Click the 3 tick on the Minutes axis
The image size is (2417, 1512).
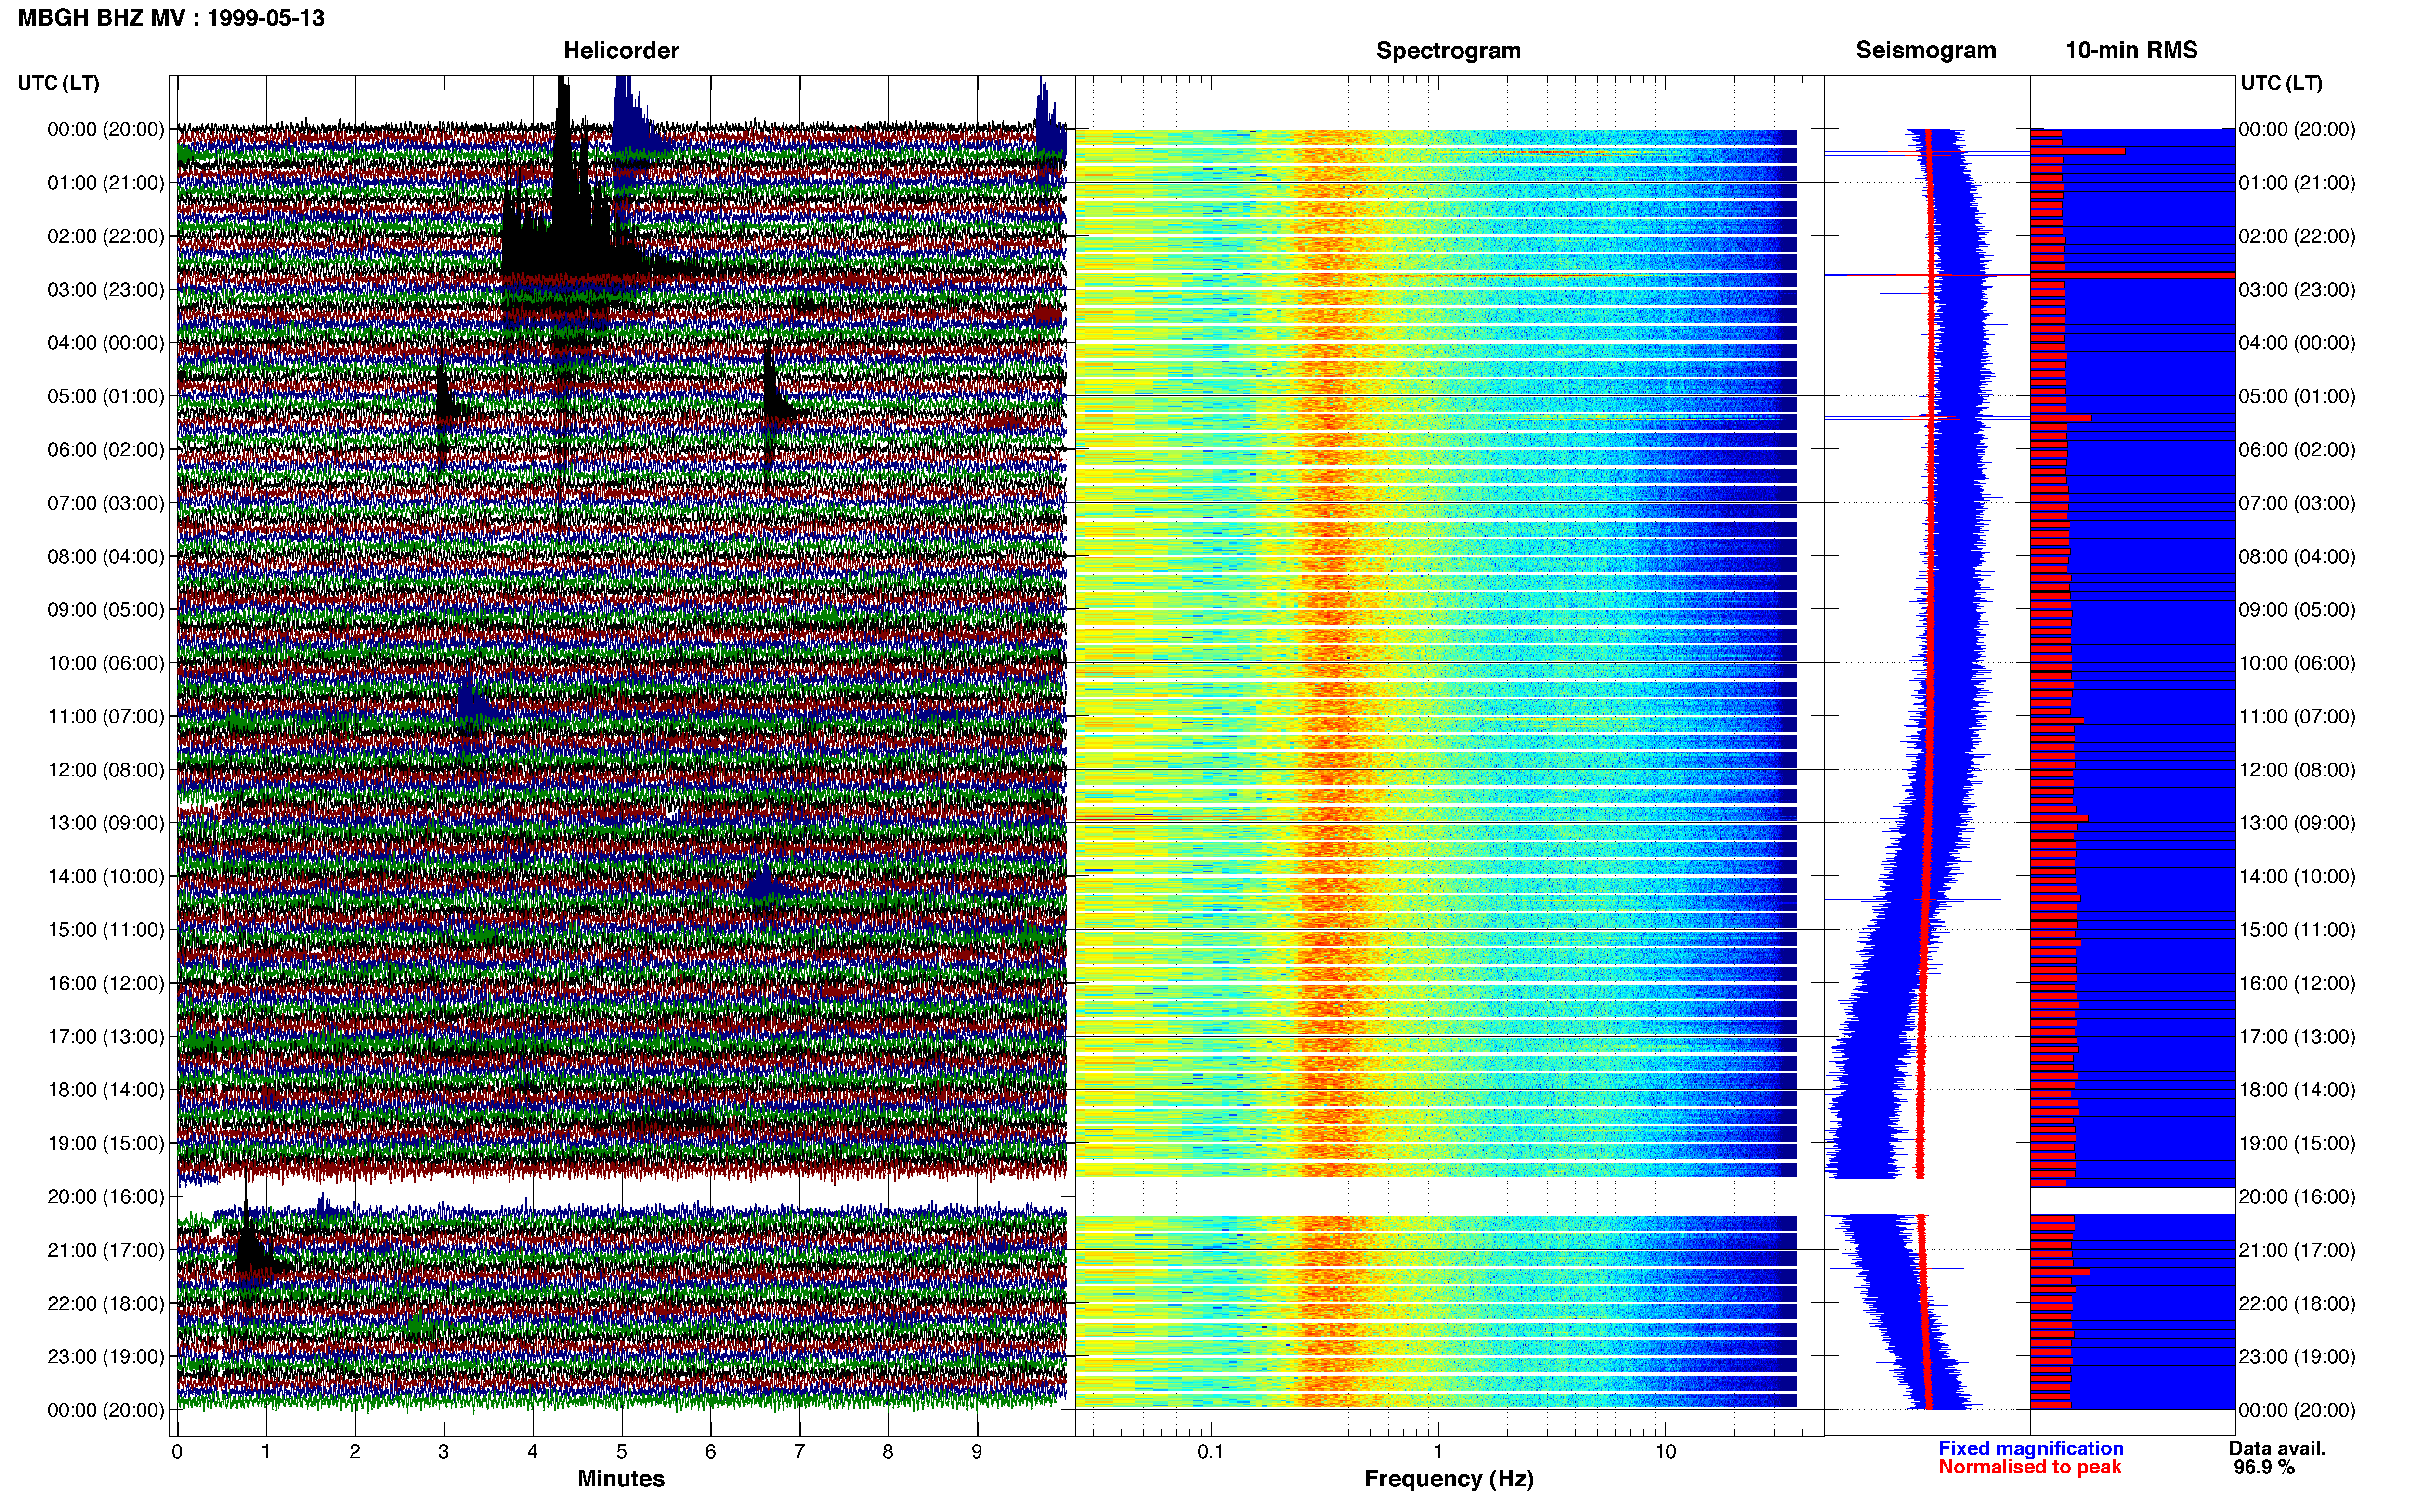pos(444,1451)
